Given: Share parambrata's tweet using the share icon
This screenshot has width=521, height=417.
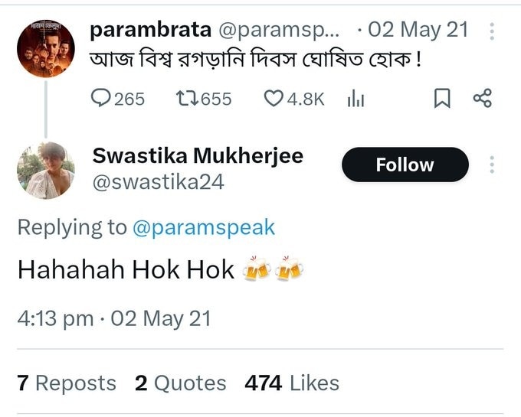Looking at the screenshot, I should click(483, 98).
